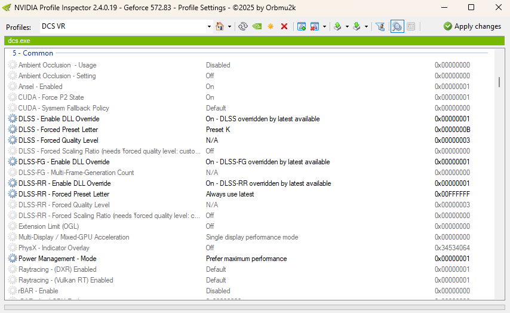This screenshot has height=313, width=510.
Task: Click the faded gear icon for CUDA - Force P2 State
Action: coord(13,97)
